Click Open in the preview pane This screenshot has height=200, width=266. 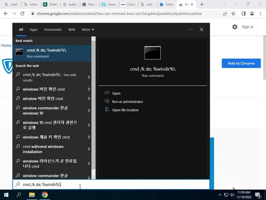116,93
